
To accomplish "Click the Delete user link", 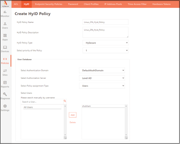I will tap(73, 122).
